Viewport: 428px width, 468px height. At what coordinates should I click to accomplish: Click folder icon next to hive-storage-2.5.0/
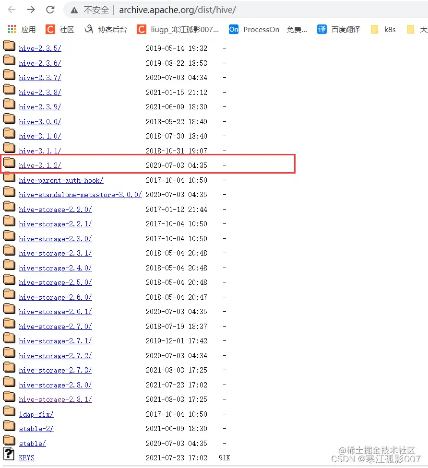(9, 280)
